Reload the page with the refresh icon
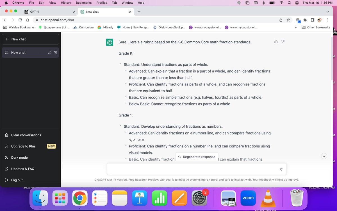This screenshot has height=211, width=337. [x=20, y=20]
